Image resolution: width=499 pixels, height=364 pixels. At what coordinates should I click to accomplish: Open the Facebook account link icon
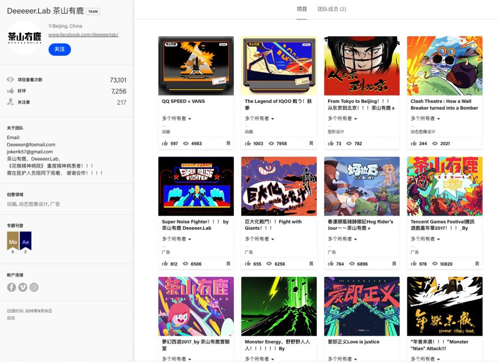pos(12,287)
